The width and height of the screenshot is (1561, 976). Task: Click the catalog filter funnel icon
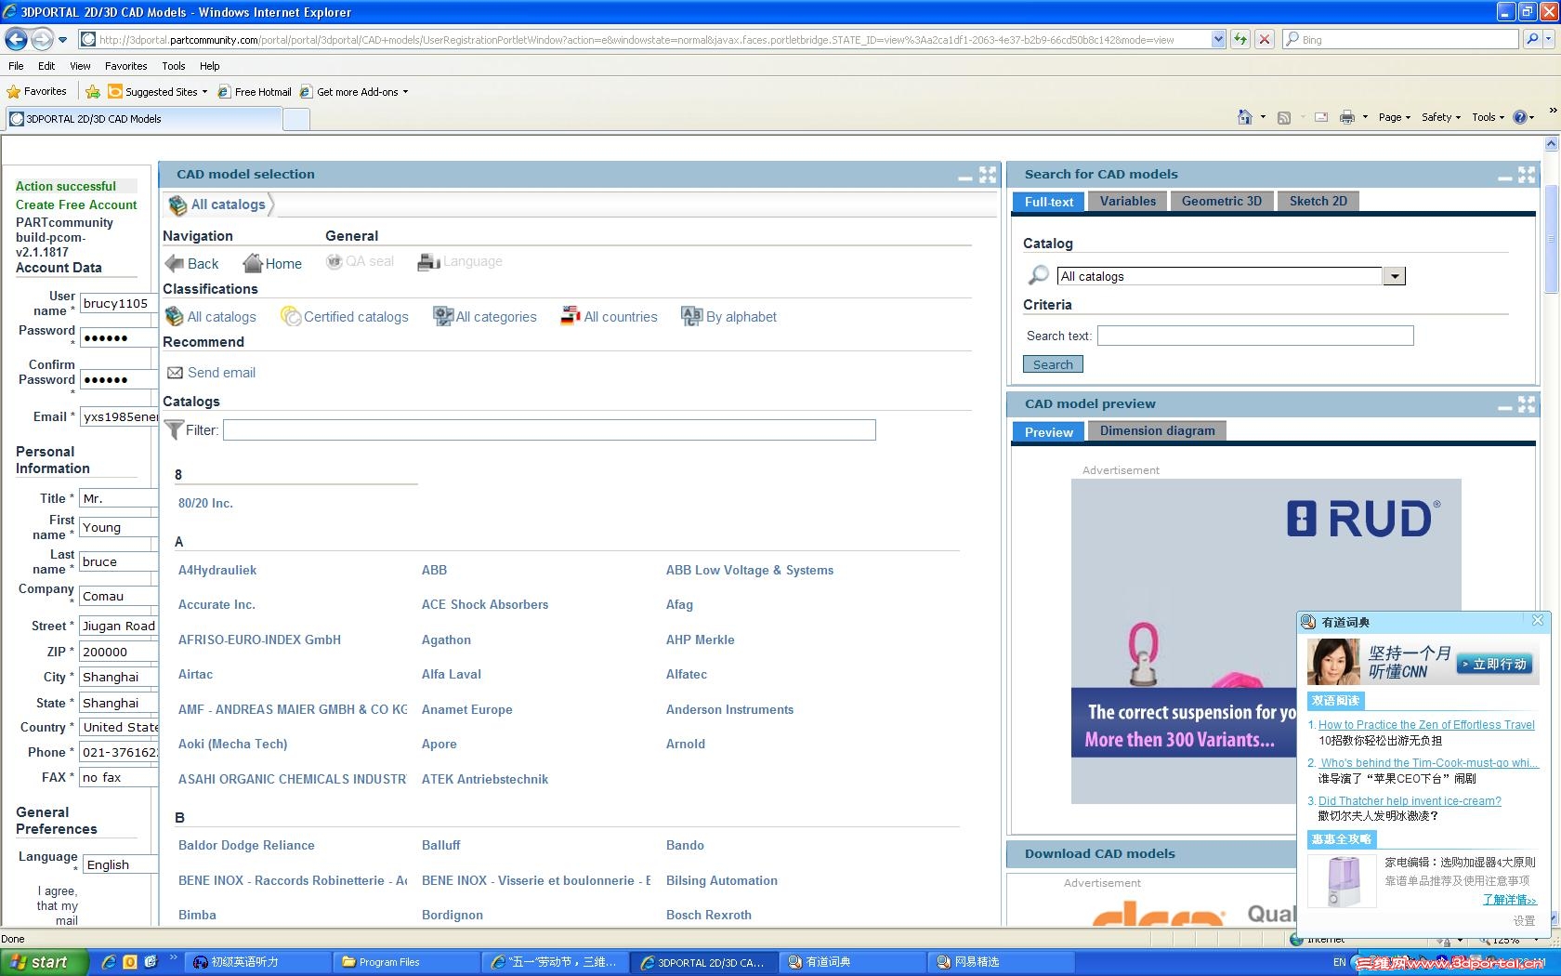pyautogui.click(x=174, y=429)
